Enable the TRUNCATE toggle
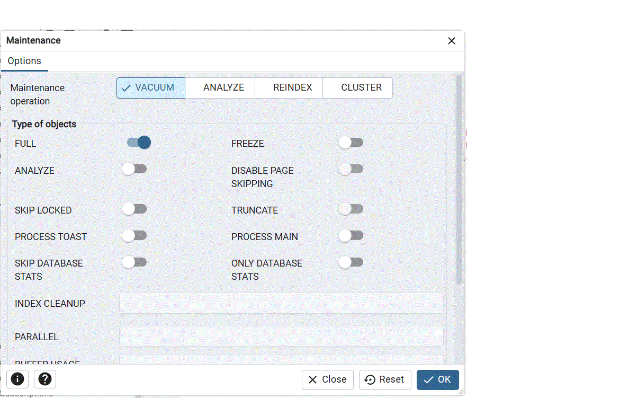The image size is (638, 416). [351, 209]
